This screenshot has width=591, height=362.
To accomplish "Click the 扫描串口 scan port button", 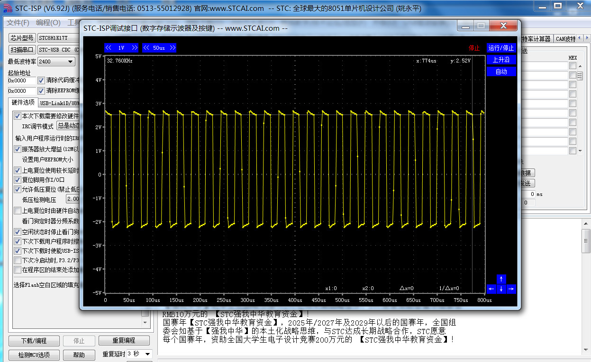I will pyautogui.click(x=22, y=50).
